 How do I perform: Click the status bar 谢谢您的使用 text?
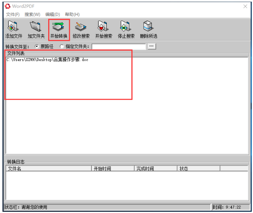[x=34, y=207]
